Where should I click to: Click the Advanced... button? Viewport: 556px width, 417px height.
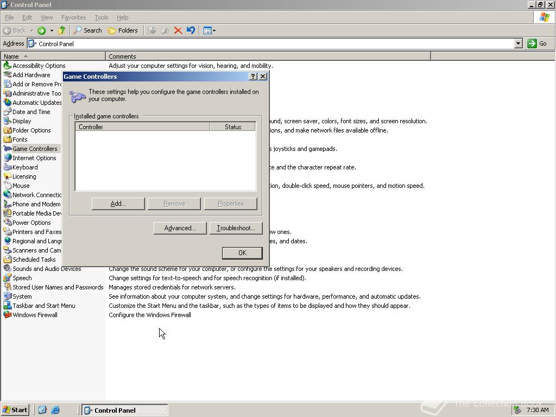pyautogui.click(x=180, y=228)
